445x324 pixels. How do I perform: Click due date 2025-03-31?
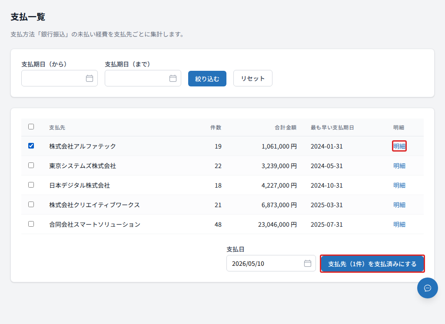tap(327, 205)
